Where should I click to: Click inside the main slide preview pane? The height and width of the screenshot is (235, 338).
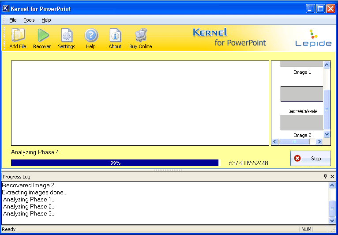[140, 103]
